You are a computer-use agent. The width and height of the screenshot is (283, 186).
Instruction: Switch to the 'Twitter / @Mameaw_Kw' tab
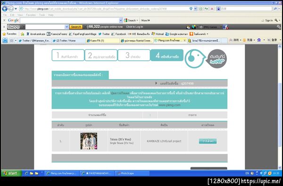click(x=34, y=40)
